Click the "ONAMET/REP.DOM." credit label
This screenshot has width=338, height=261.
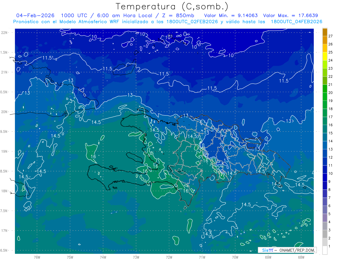coord(297,250)
